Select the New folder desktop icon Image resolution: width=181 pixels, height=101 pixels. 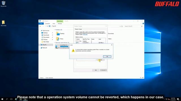coord(3,23)
